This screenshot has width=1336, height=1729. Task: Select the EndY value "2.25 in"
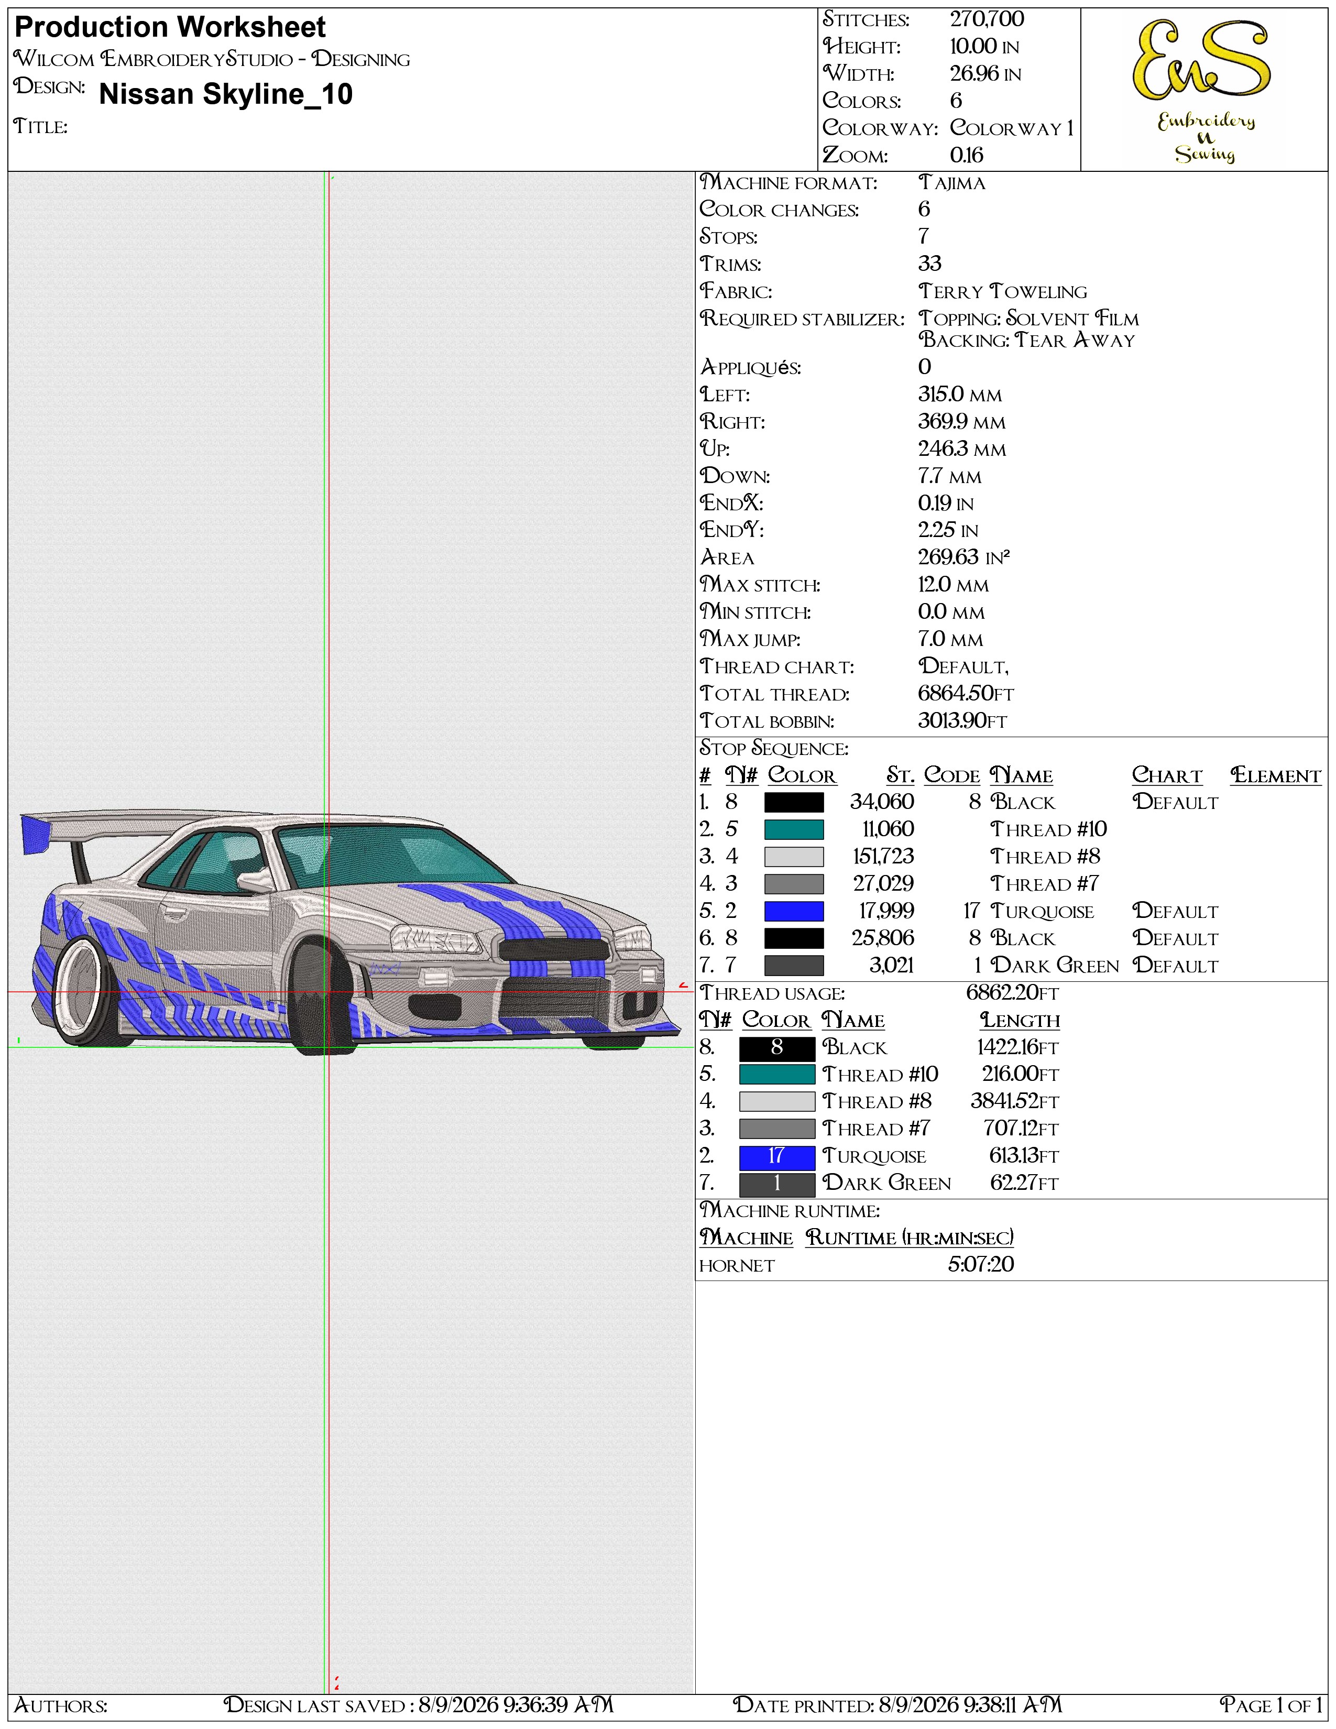point(948,530)
